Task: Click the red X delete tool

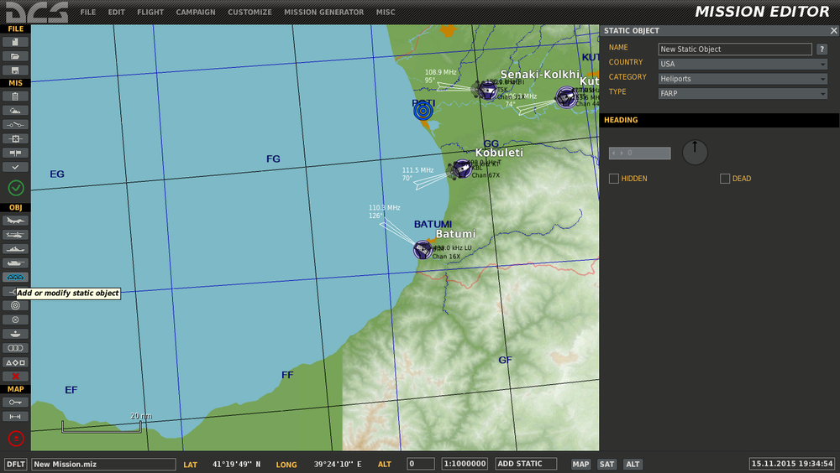Action: click(15, 377)
